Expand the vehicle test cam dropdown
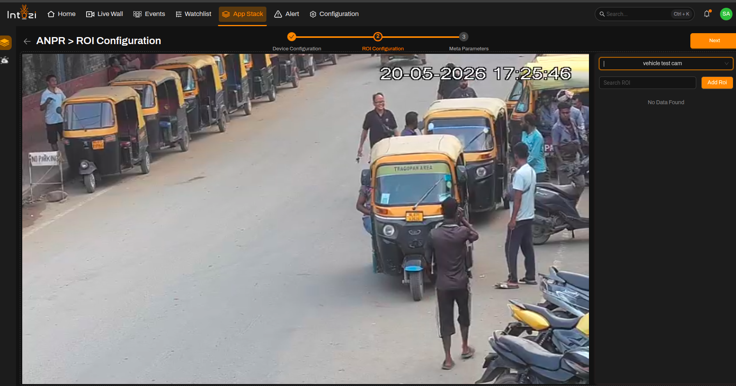The width and height of the screenshot is (736, 386). 666,63
